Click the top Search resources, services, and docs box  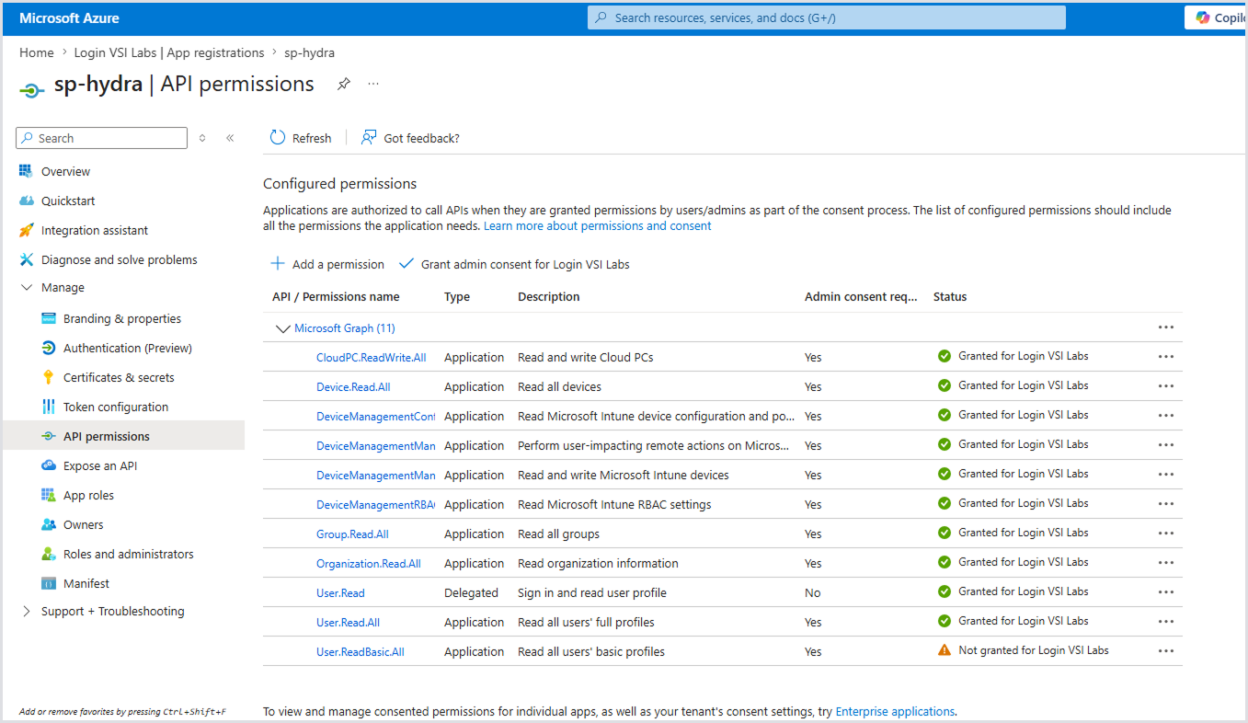pyautogui.click(x=827, y=17)
